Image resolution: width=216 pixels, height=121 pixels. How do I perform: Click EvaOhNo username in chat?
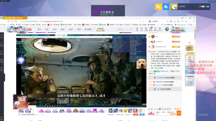tap(159, 85)
